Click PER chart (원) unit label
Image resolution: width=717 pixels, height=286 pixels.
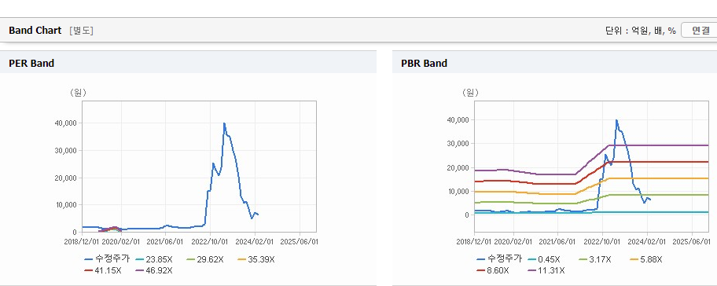[78, 93]
